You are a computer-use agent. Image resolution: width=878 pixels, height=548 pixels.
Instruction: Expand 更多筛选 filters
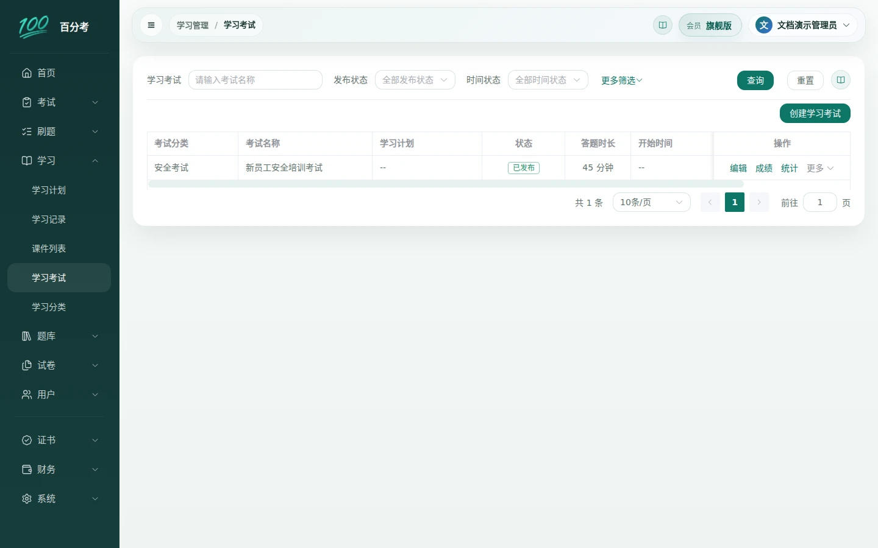click(622, 80)
